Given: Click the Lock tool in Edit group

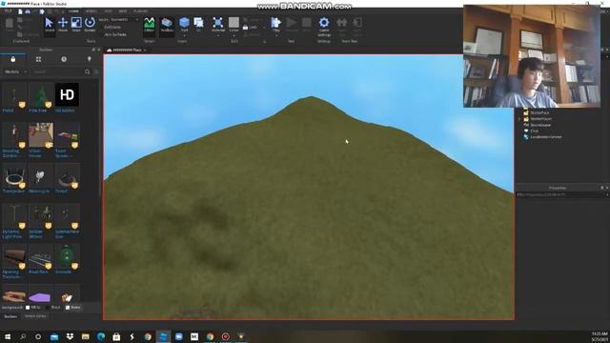Looking at the screenshot, I should [x=250, y=28].
